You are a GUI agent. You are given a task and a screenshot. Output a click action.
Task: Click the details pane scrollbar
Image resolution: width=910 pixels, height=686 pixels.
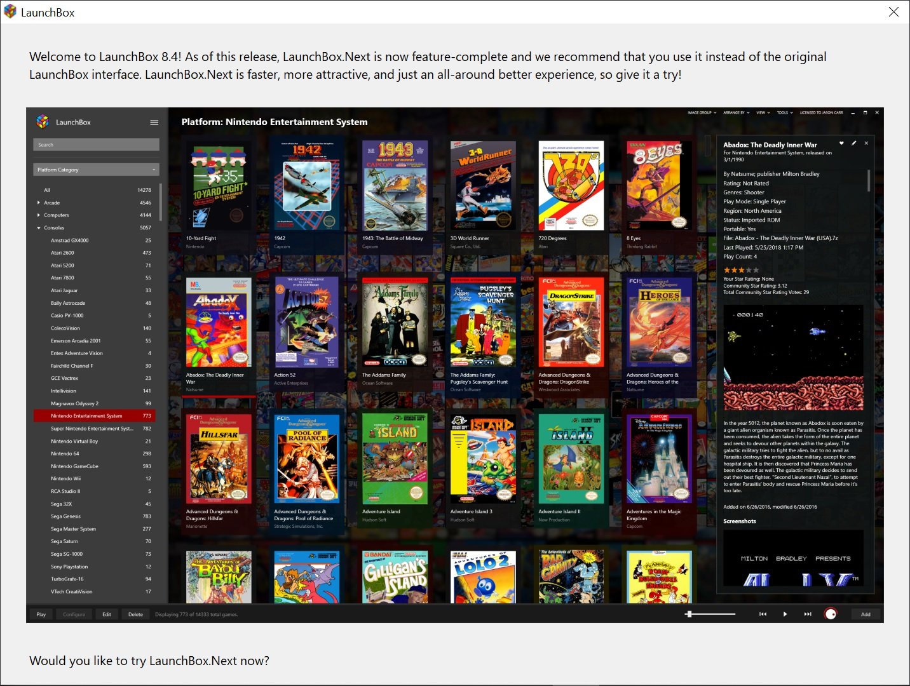click(869, 180)
